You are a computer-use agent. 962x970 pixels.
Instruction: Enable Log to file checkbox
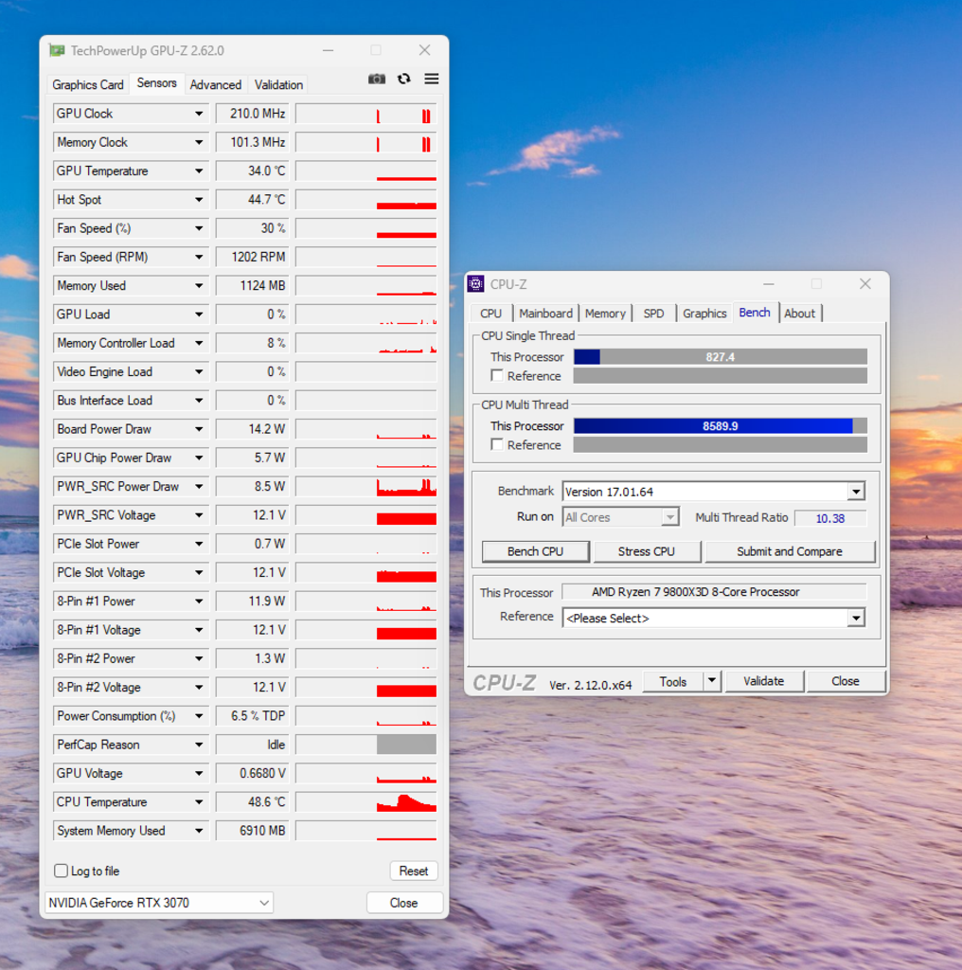[61, 871]
